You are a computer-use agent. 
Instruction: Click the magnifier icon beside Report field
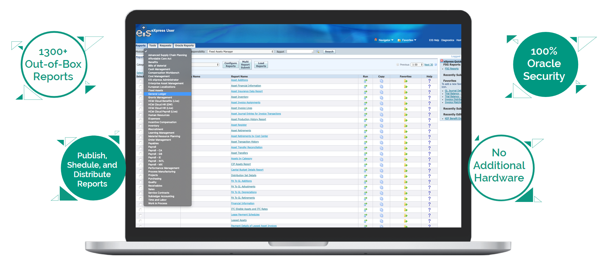click(318, 52)
